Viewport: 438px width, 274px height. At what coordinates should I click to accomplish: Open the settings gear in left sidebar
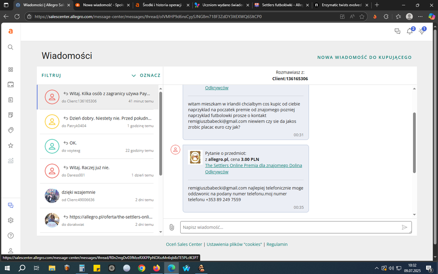point(11,220)
